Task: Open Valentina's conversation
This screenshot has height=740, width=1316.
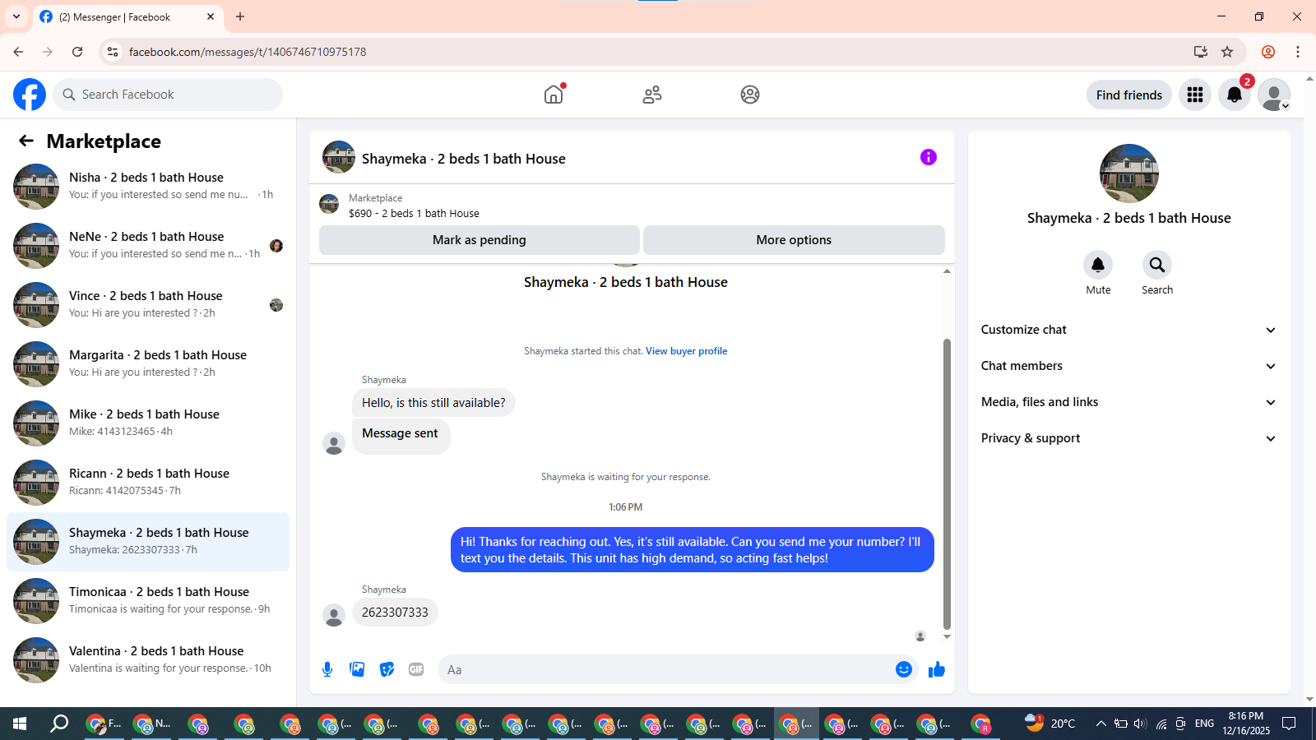Action: coord(148,660)
